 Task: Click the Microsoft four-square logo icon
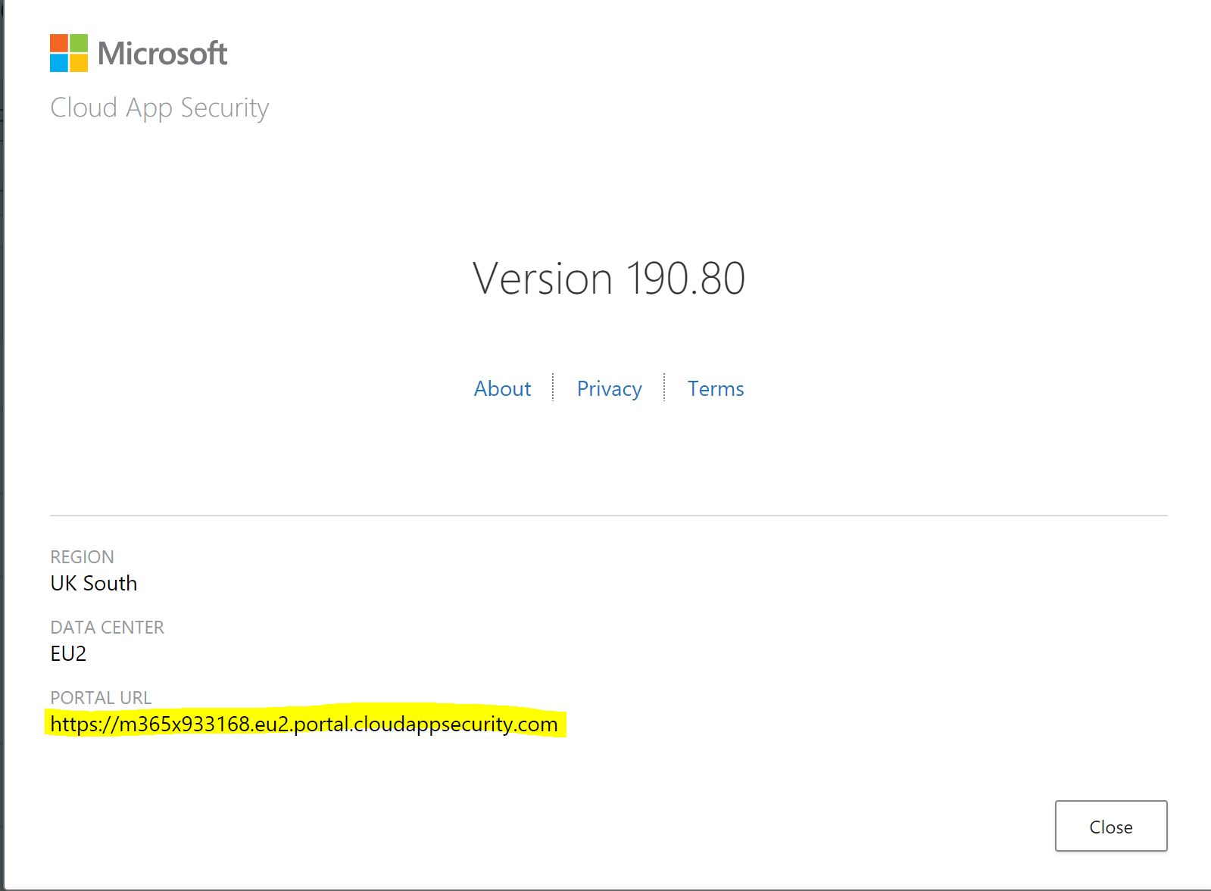pyautogui.click(x=69, y=53)
